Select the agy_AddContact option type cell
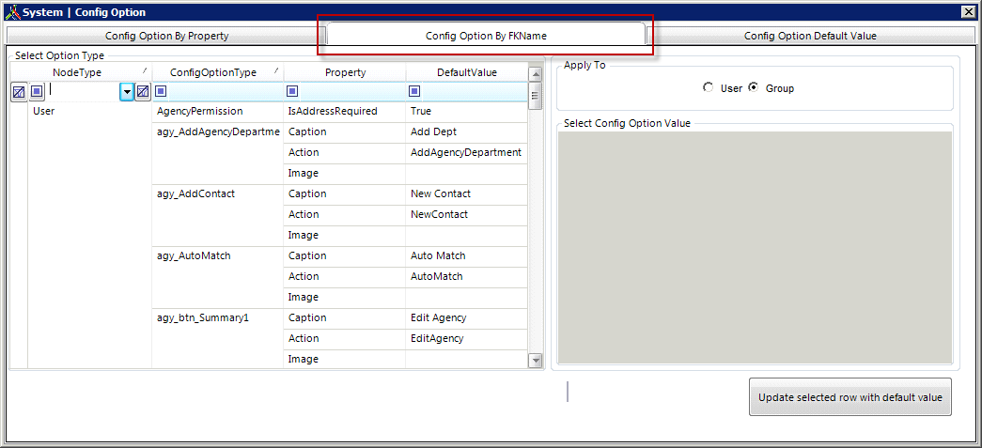 (x=218, y=215)
